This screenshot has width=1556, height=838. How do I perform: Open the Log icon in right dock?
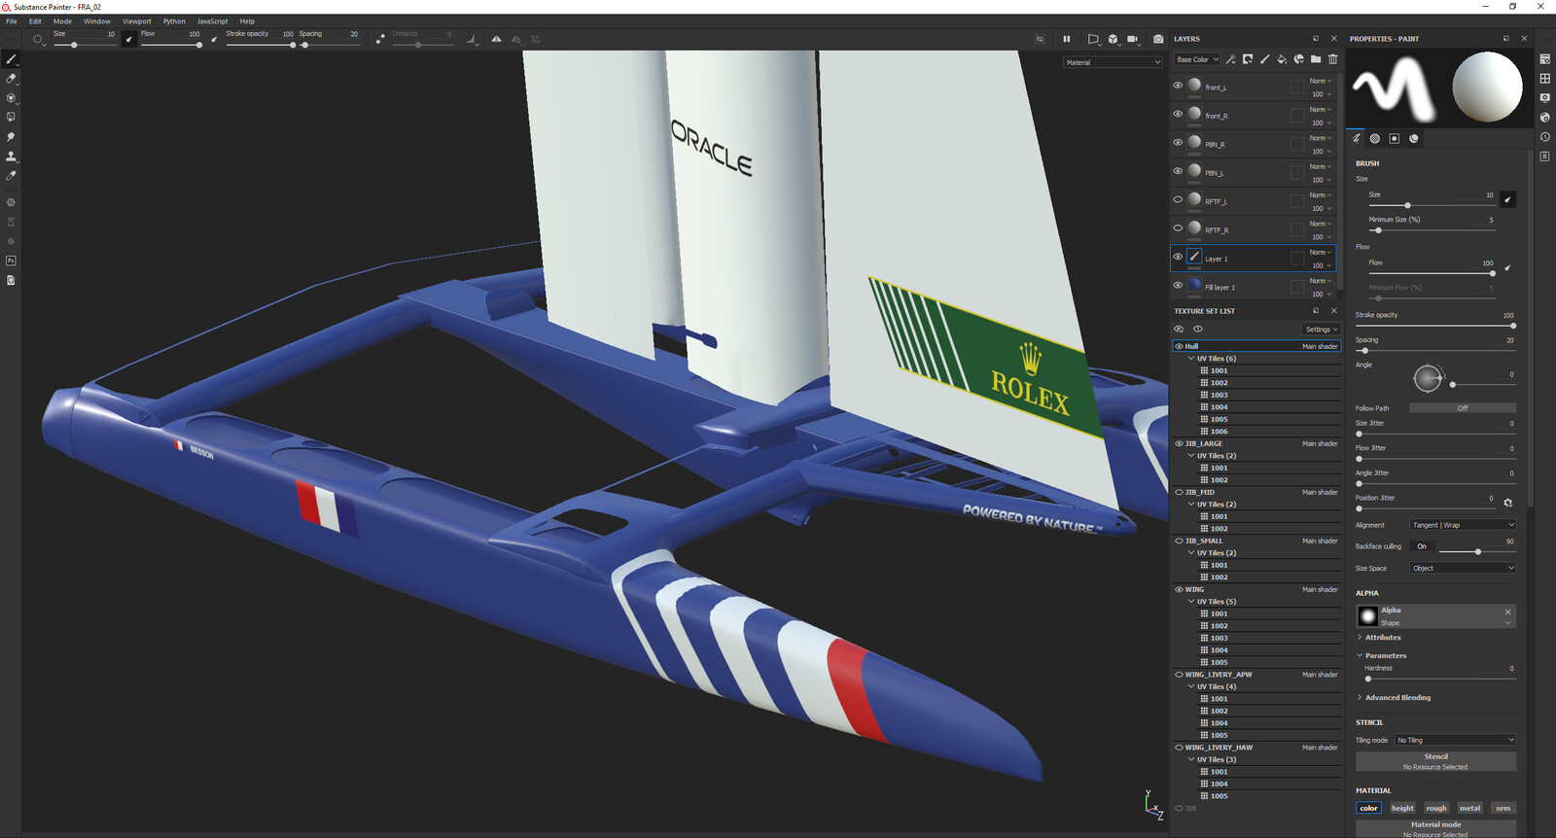1545,157
